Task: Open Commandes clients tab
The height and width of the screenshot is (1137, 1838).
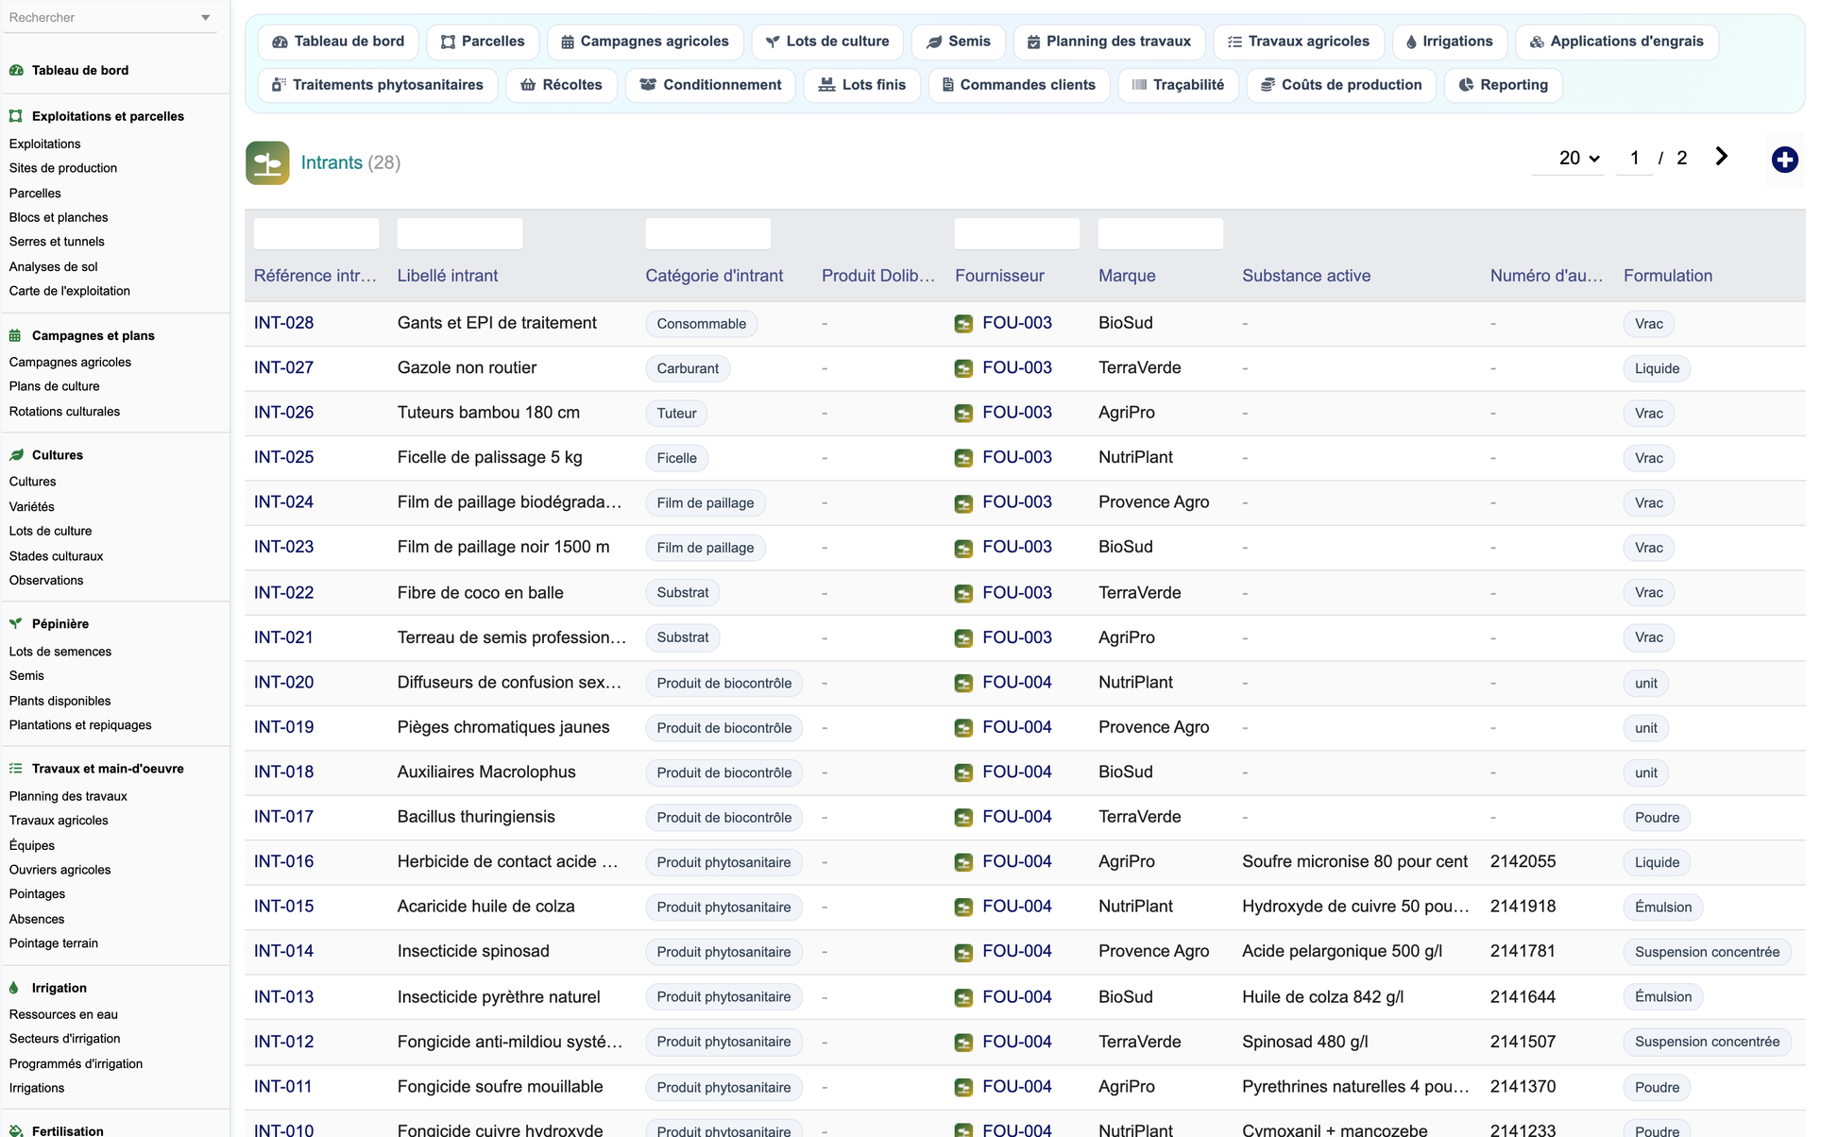Action: tap(1019, 85)
